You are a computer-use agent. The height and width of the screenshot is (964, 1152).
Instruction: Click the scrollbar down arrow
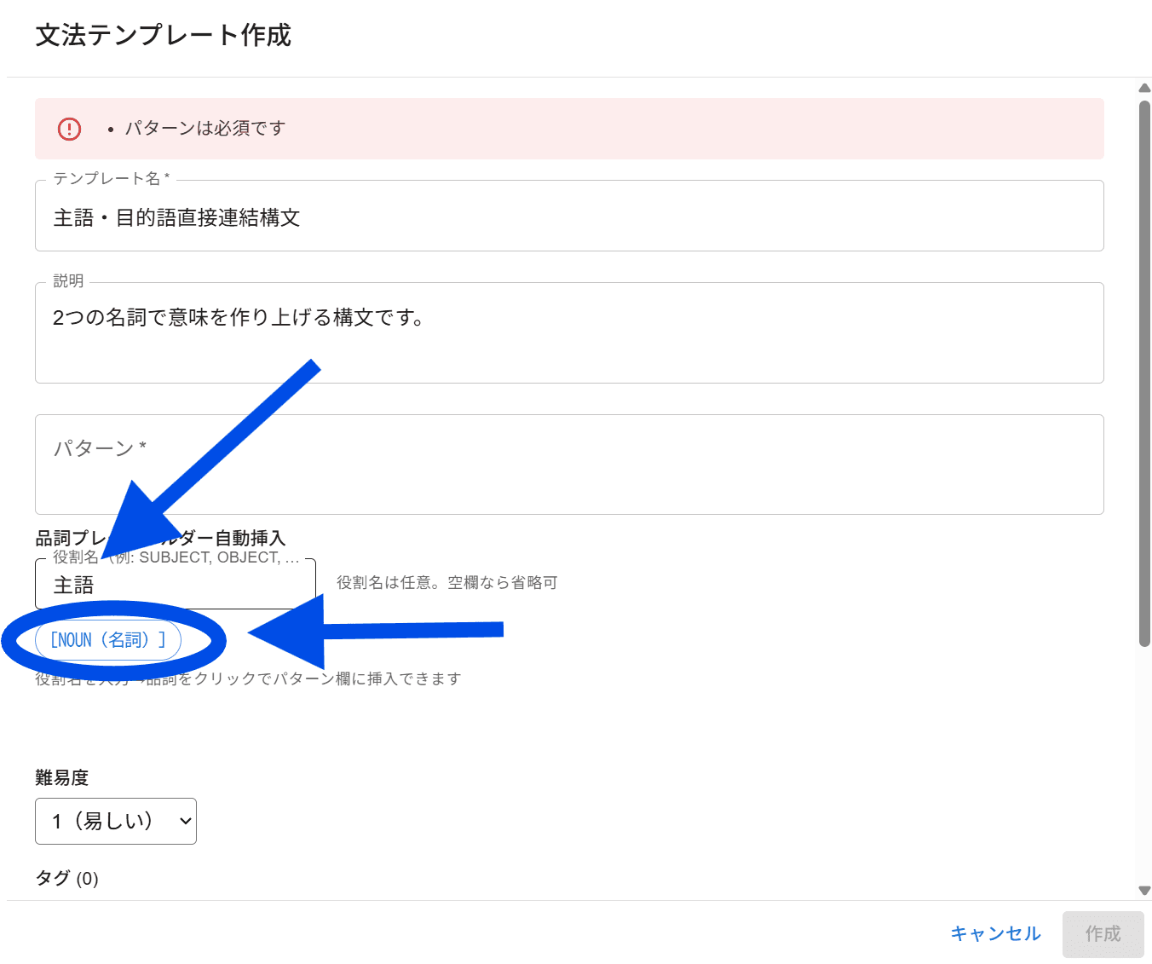1144,891
